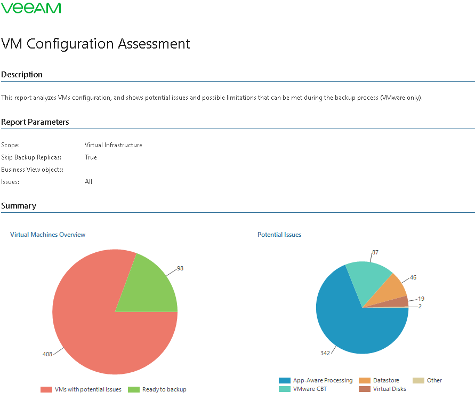Screen dimensions: 475x400
Task: Click the 46 data label
Action: pyautogui.click(x=413, y=277)
